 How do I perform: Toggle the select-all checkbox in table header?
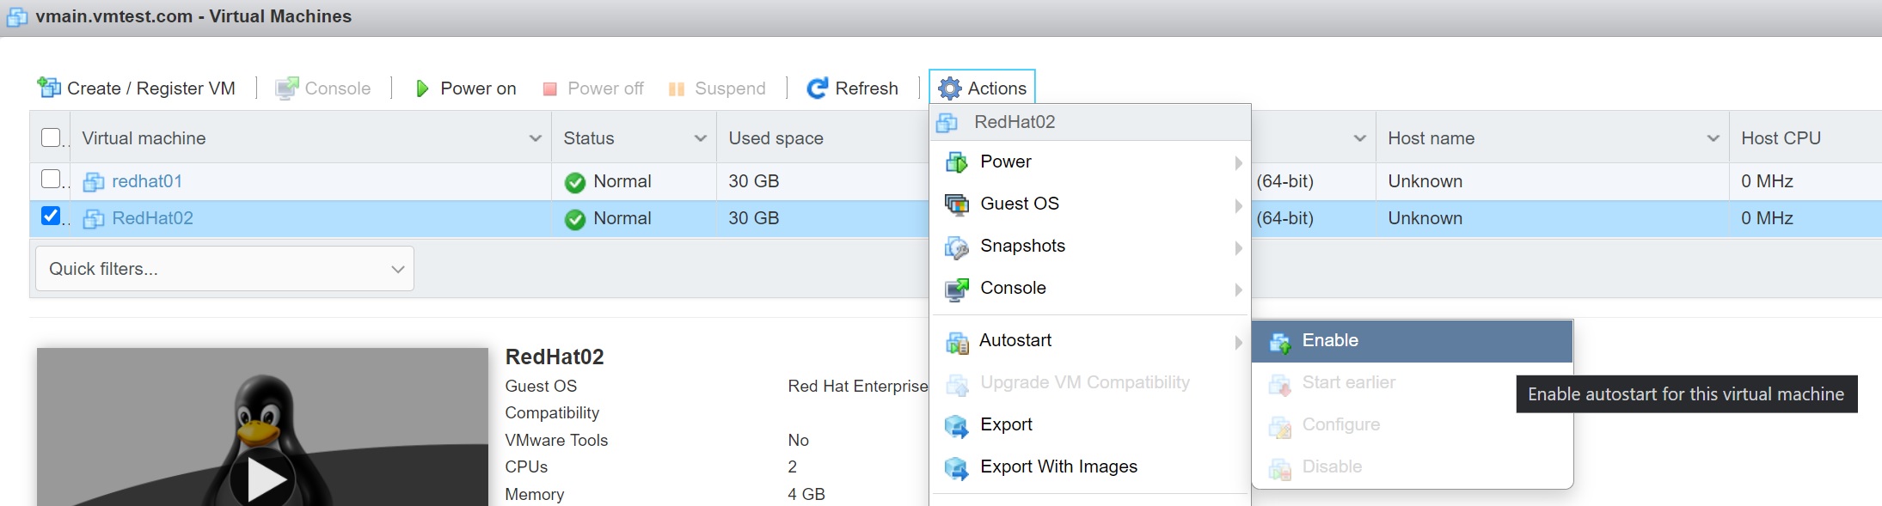pyautogui.click(x=52, y=137)
